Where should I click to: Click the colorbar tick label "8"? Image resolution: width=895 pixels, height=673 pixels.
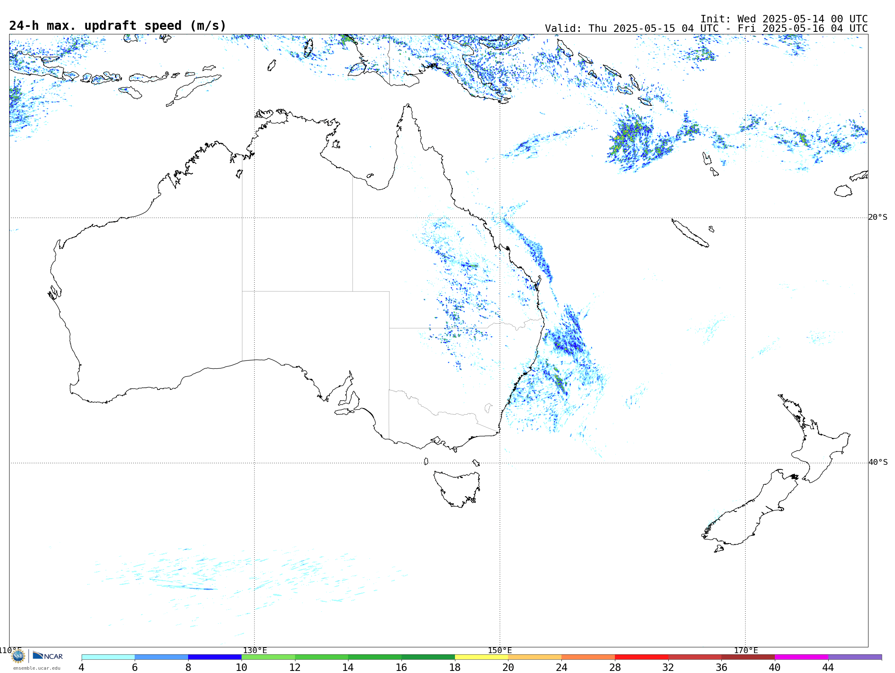click(x=188, y=668)
